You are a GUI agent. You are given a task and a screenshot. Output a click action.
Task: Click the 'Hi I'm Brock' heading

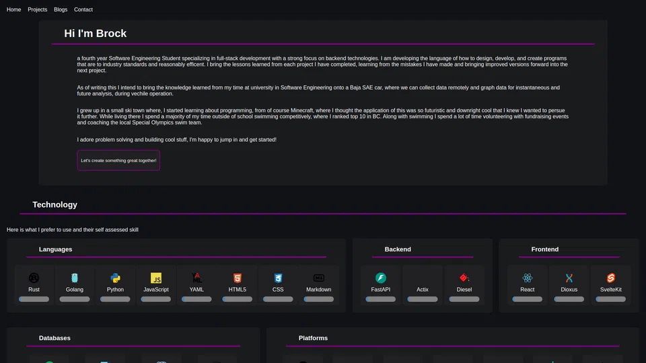(95, 34)
